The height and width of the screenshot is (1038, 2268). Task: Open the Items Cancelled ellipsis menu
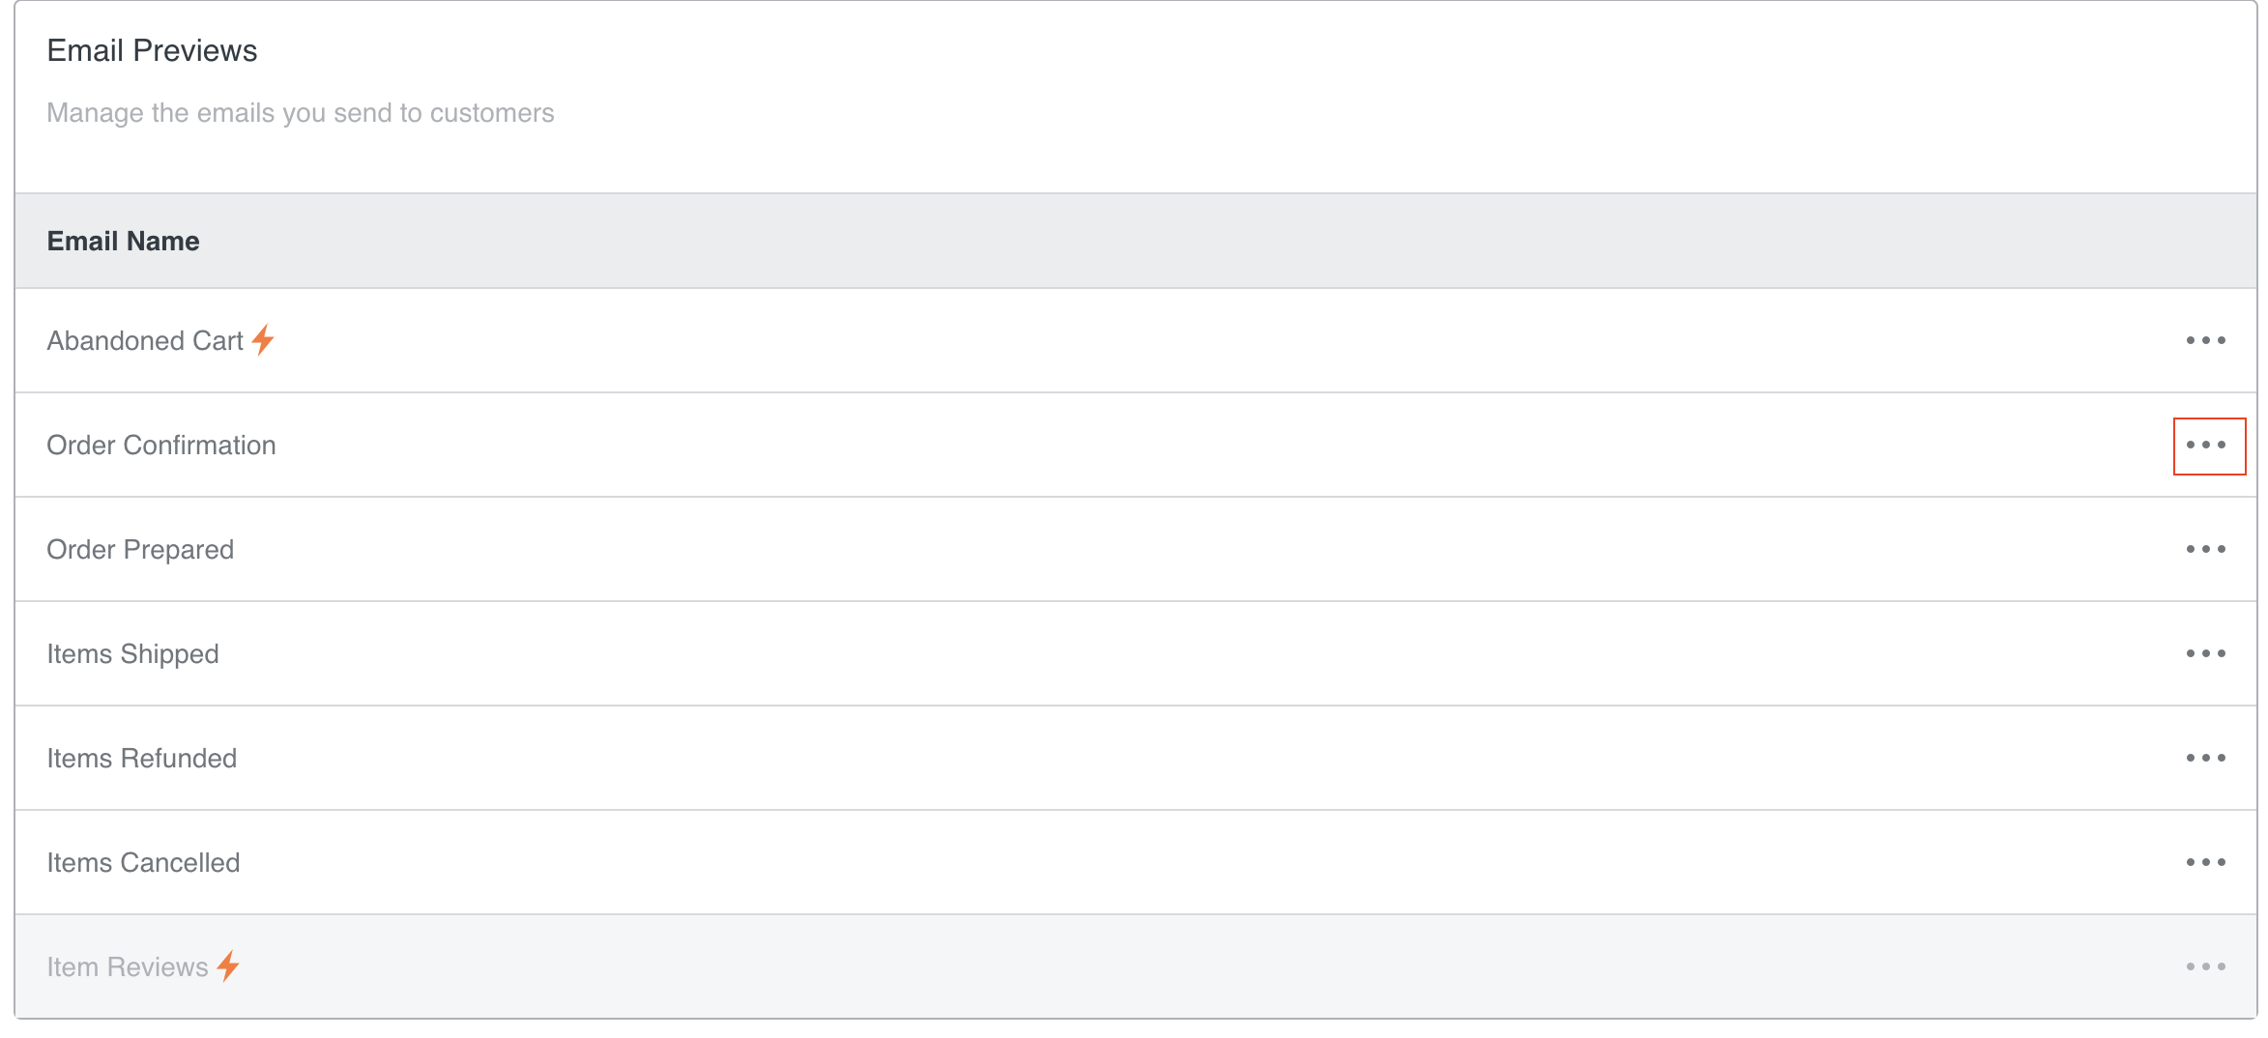[2205, 862]
